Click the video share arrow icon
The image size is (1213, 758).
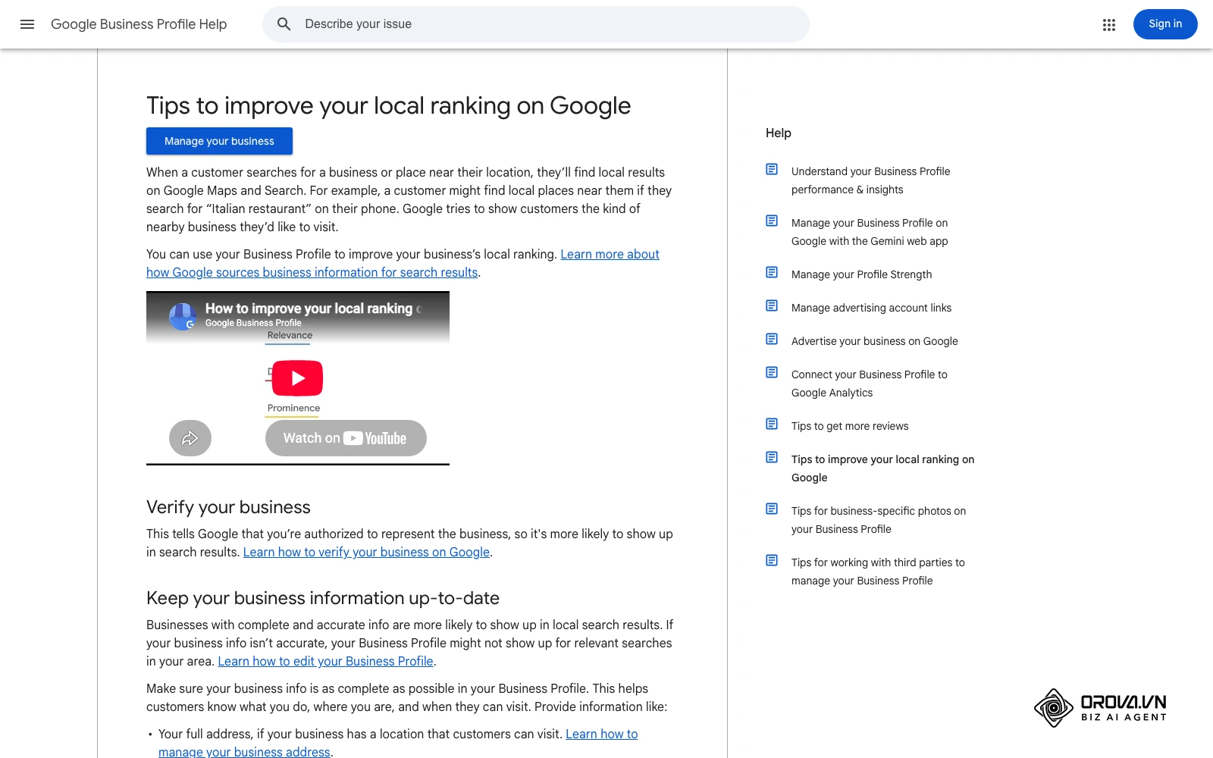190,438
